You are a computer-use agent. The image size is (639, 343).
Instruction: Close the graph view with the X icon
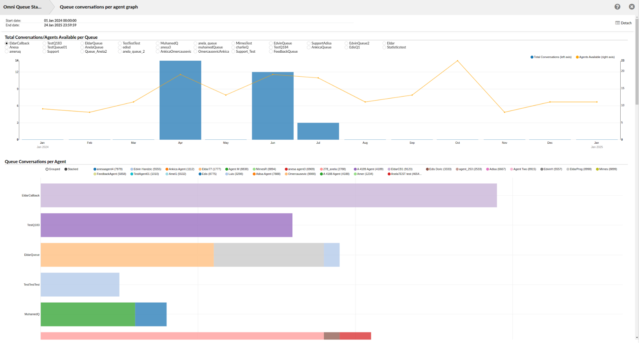632,7
